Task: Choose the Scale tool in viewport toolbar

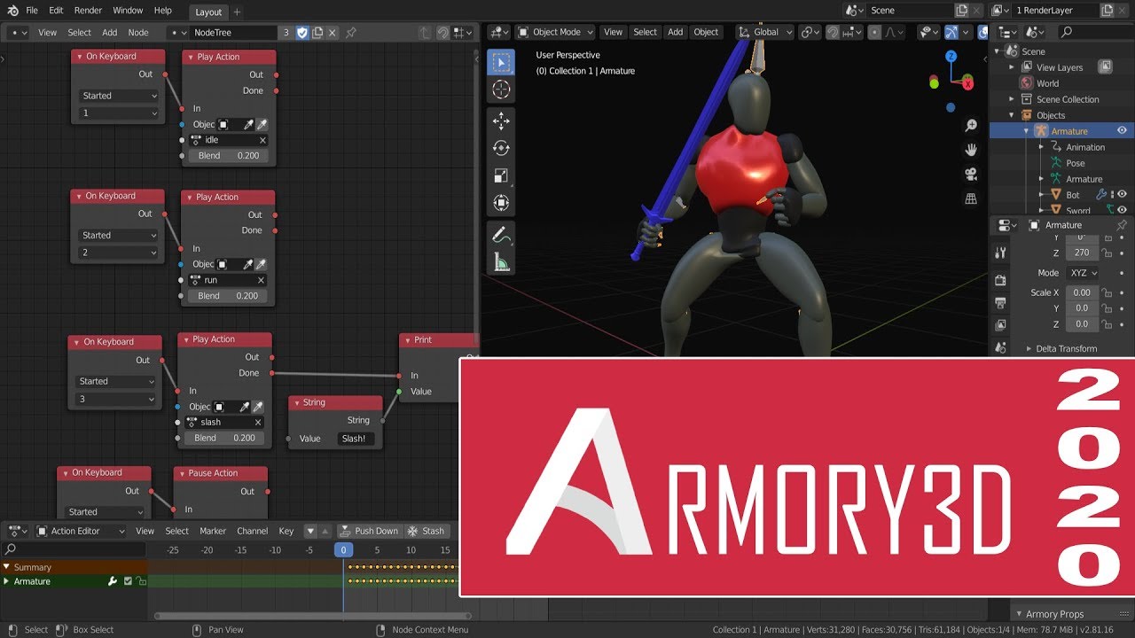Action: (x=501, y=175)
